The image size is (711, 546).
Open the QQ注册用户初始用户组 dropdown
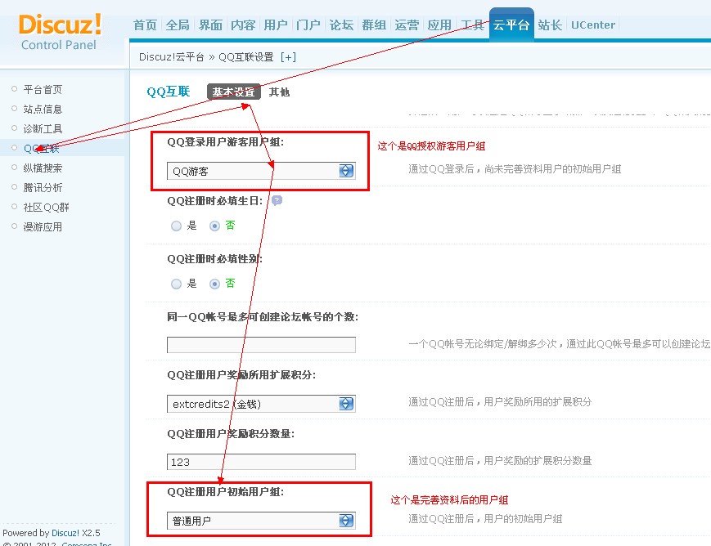coord(261,521)
